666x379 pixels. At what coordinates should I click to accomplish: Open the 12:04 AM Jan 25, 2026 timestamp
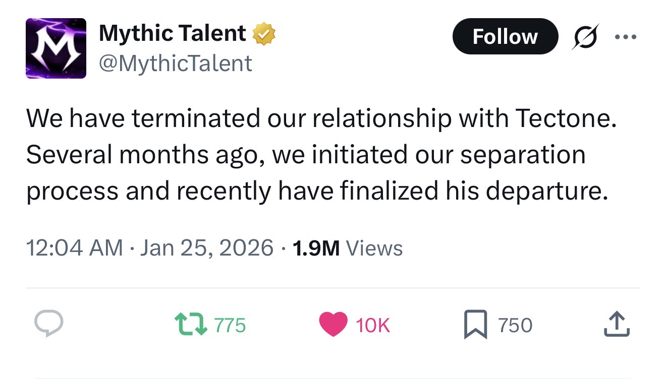point(149,248)
